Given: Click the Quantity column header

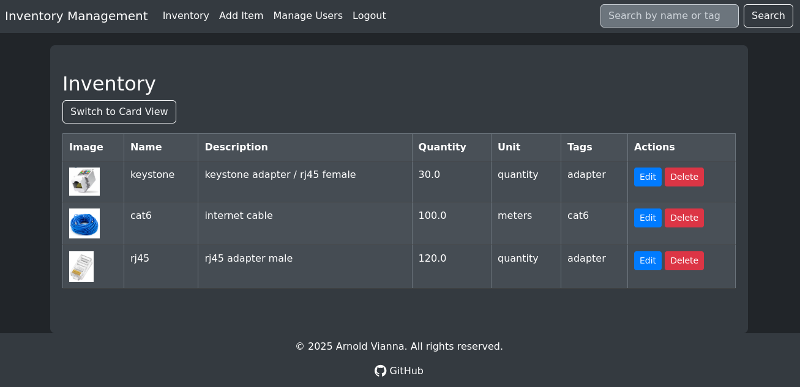Looking at the screenshot, I should click(x=442, y=147).
